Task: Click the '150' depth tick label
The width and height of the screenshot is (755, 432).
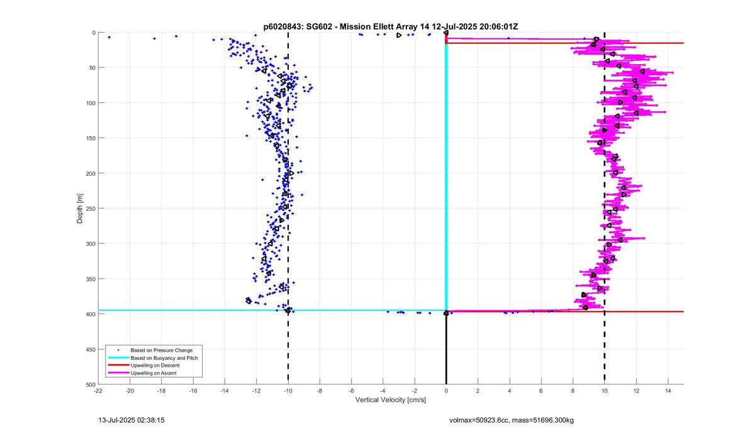Action: pos(90,138)
